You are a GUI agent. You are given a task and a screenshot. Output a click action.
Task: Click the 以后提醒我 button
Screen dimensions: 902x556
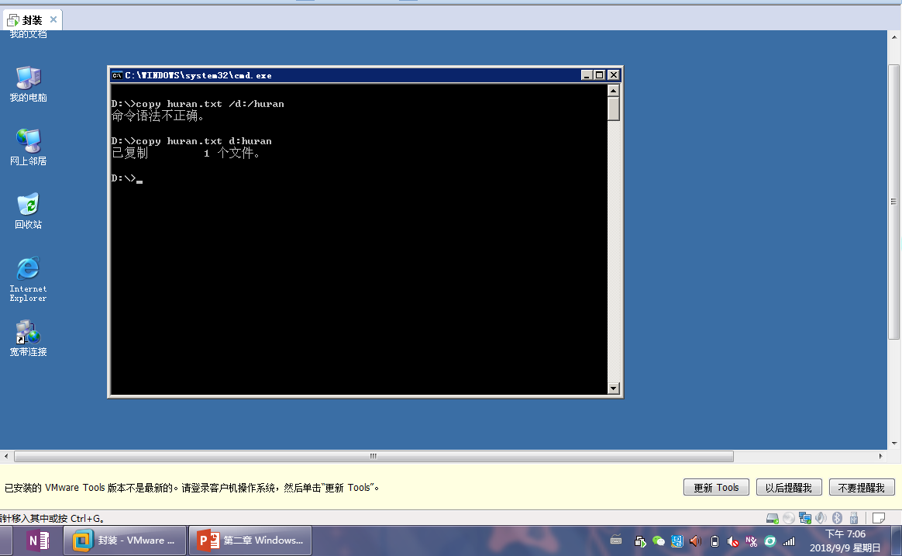(x=789, y=488)
